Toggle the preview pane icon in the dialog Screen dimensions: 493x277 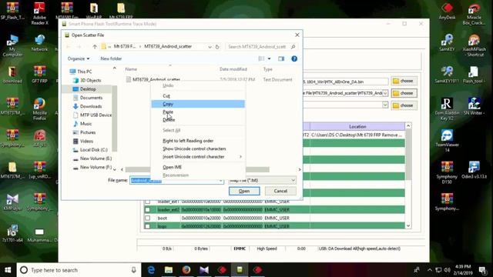(281, 58)
